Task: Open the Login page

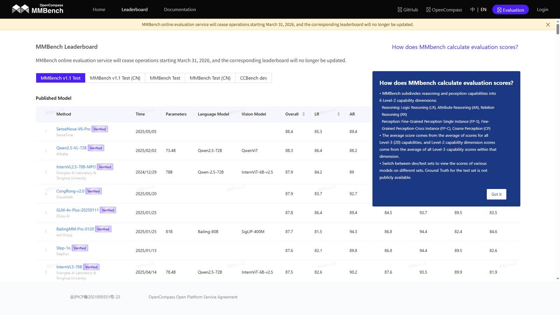Action: 542,9
